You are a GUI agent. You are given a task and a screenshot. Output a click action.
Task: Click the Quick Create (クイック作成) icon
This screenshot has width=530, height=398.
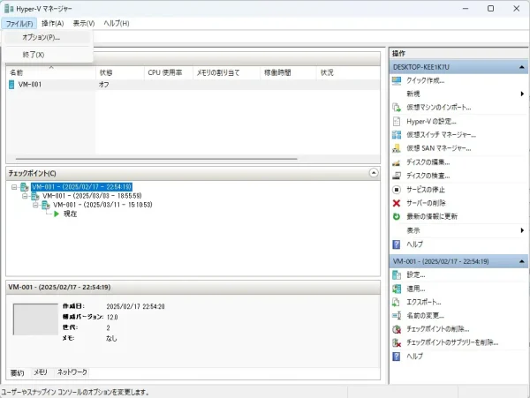397,80
